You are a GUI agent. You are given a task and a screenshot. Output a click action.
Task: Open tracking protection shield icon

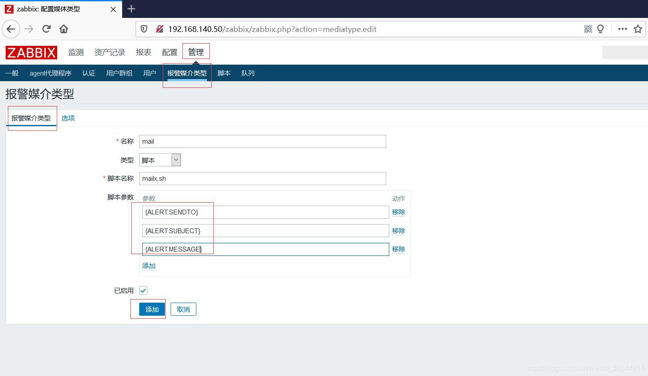click(x=144, y=29)
